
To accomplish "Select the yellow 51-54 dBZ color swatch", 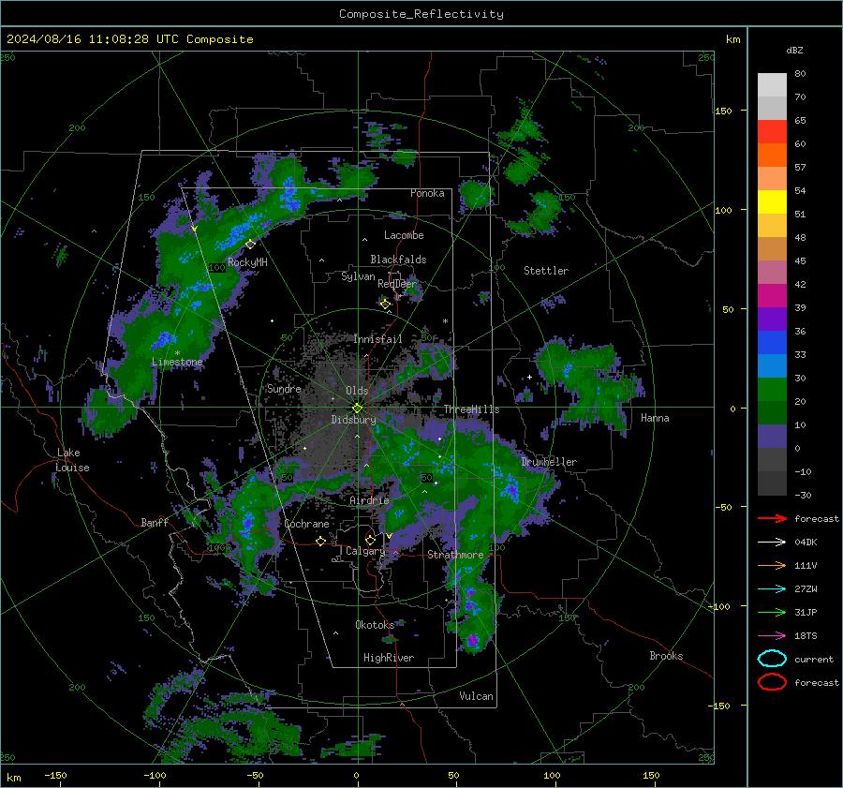I will click(x=772, y=202).
